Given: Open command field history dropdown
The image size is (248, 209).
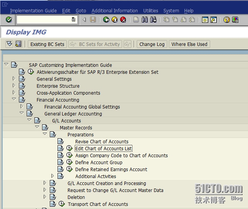Looking at the screenshot, I should coord(73,20).
